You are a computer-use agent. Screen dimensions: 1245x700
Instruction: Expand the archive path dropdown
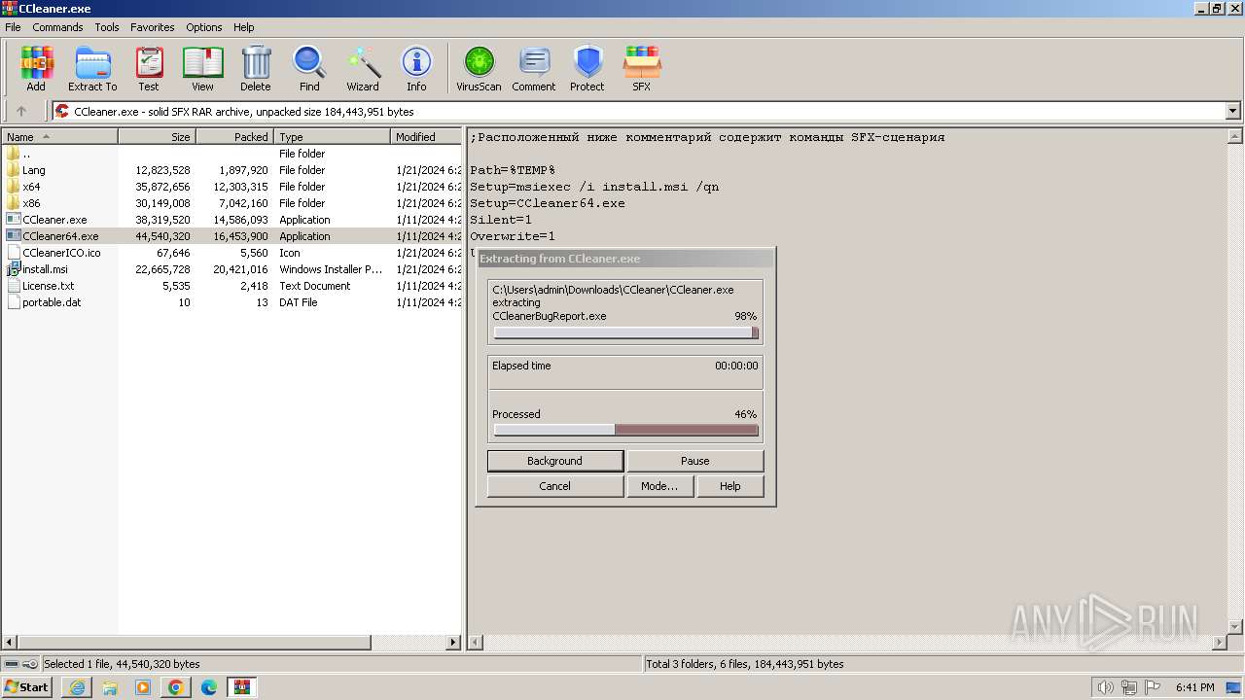[1232, 112]
